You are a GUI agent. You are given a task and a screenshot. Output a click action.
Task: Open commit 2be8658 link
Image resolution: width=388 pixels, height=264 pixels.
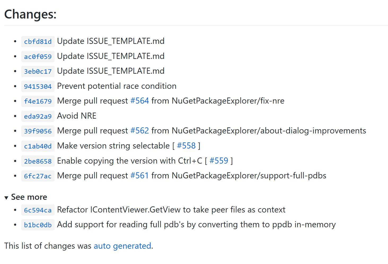tap(38, 161)
